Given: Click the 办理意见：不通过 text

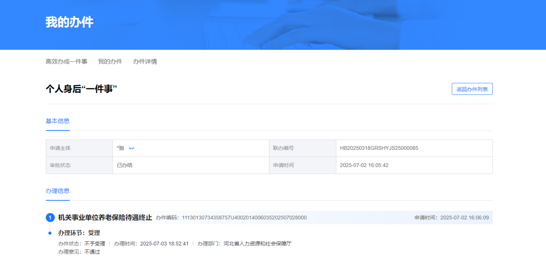Looking at the screenshot, I should (x=79, y=252).
